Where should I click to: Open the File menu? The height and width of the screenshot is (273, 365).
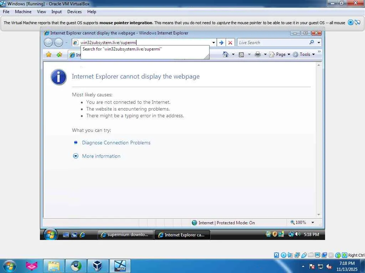pyautogui.click(x=6, y=12)
